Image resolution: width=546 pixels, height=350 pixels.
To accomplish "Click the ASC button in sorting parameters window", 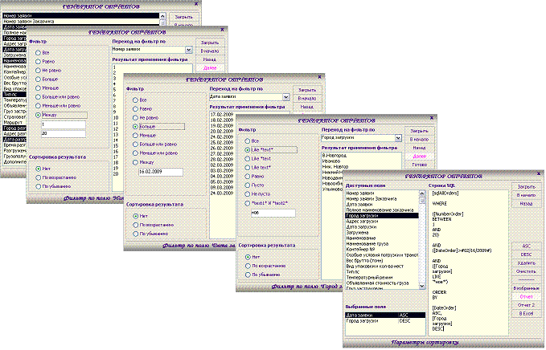I will tap(526, 246).
